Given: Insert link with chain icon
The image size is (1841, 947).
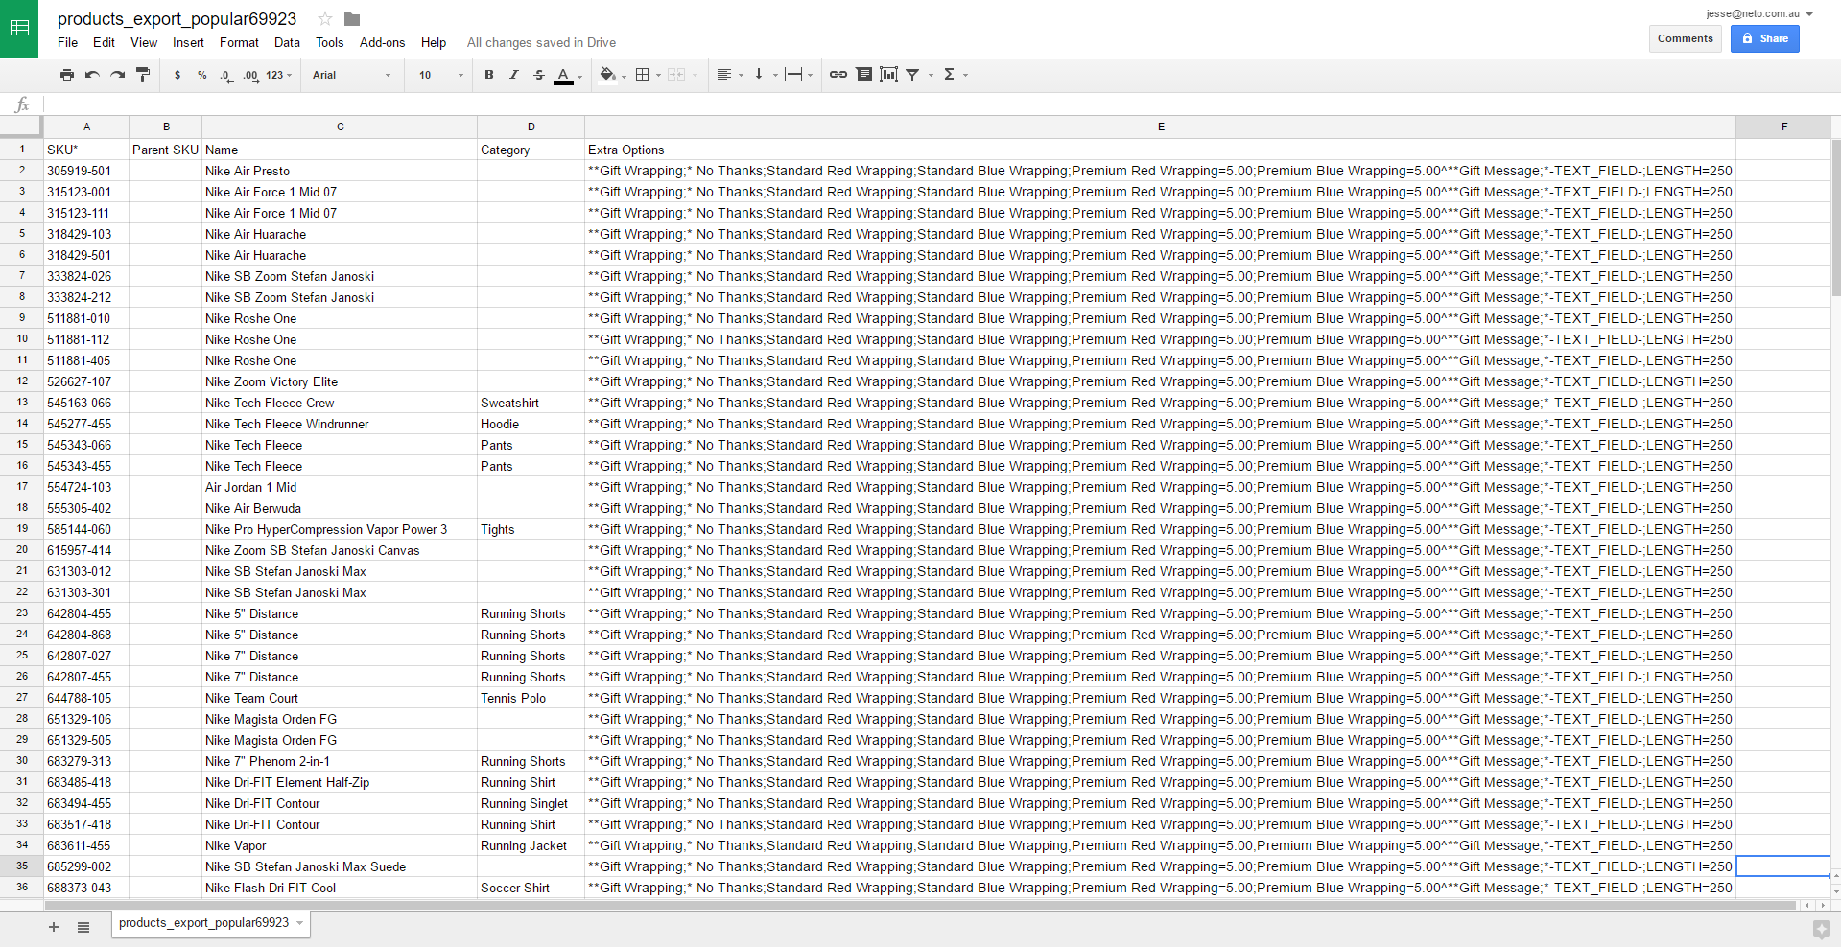Looking at the screenshot, I should pos(838,75).
